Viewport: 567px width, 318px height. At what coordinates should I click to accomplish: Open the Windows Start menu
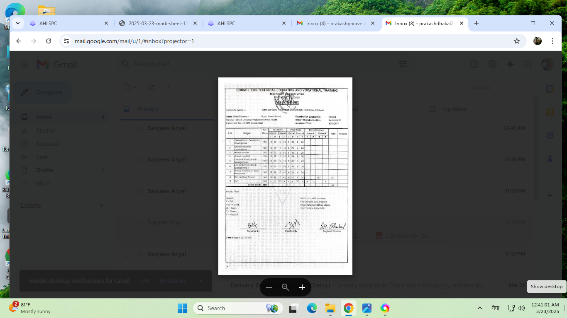pyautogui.click(x=183, y=308)
